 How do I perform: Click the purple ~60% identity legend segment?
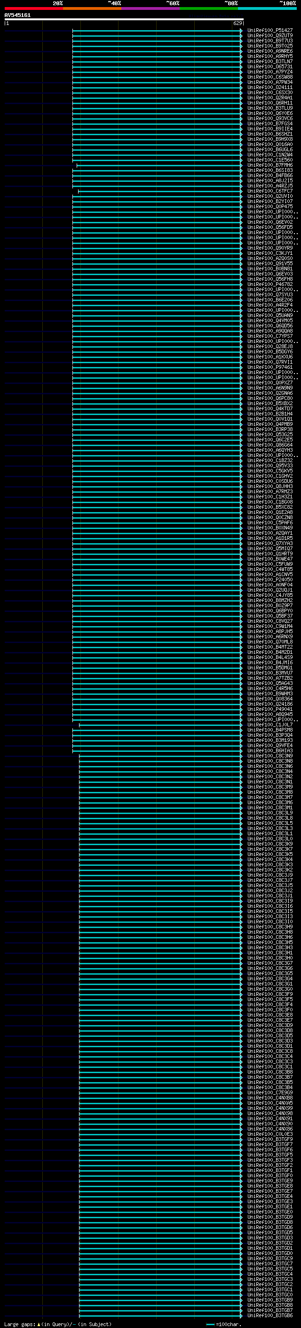point(150,8)
